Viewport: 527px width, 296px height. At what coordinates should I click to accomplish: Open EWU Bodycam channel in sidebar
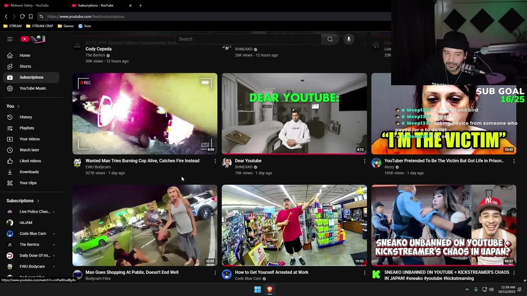point(31,266)
